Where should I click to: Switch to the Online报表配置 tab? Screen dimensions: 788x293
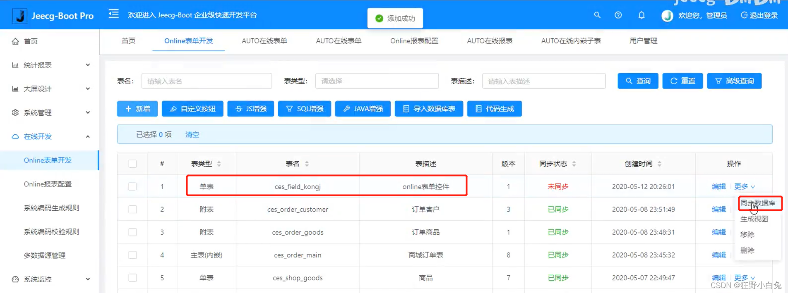click(x=414, y=40)
